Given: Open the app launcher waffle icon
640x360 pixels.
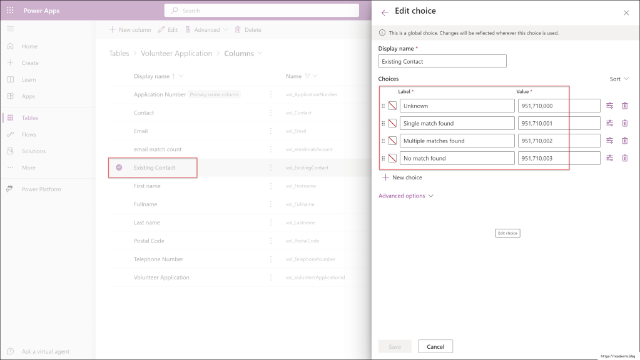Looking at the screenshot, I should pyautogui.click(x=10, y=11).
